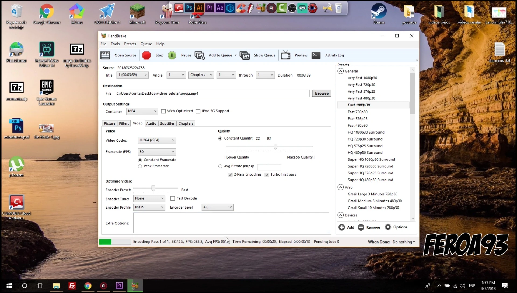Open the Steam desktop shortcut
The width and height of the screenshot is (517, 293).
379,14
